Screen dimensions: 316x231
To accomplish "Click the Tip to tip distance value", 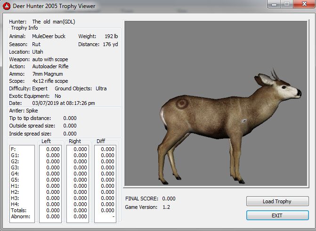I will click(x=70, y=118).
